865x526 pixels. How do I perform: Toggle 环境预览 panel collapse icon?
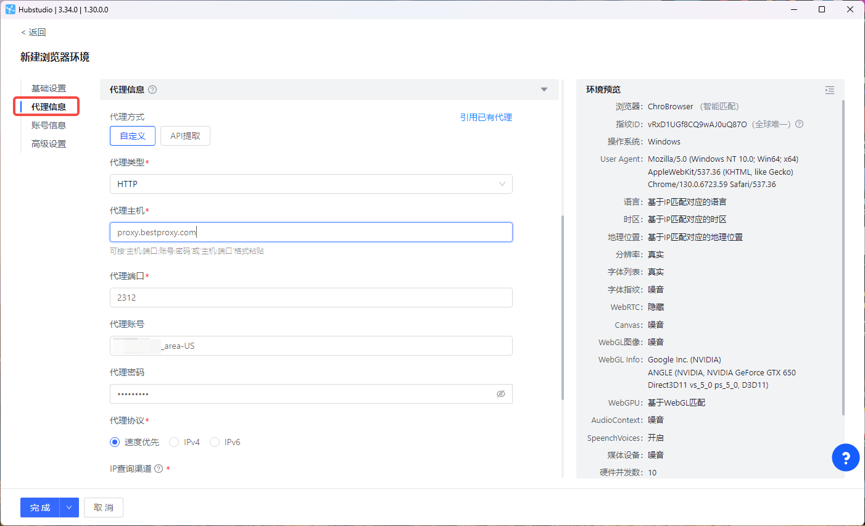pos(830,90)
